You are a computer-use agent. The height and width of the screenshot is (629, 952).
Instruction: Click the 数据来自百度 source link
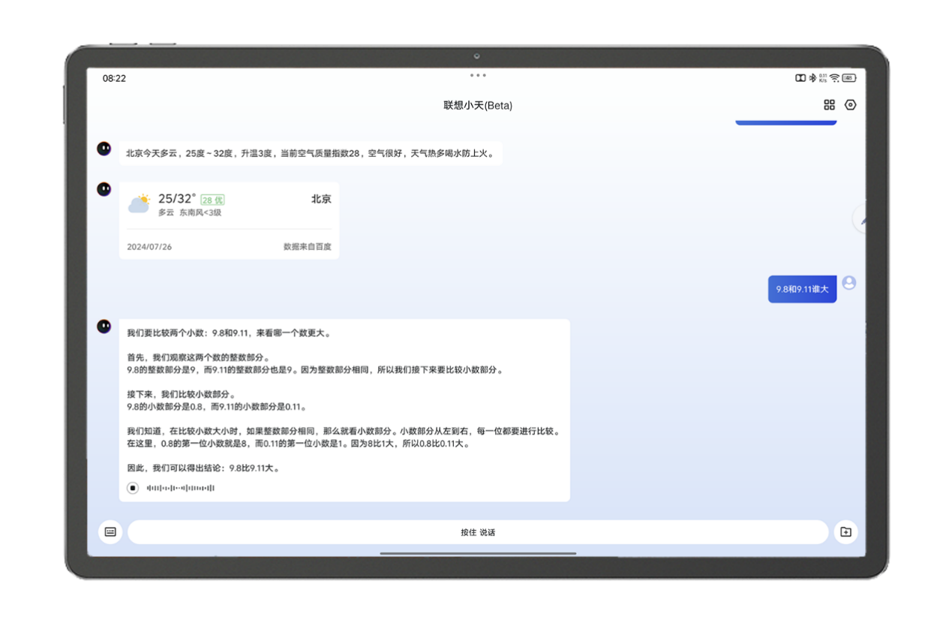(307, 247)
